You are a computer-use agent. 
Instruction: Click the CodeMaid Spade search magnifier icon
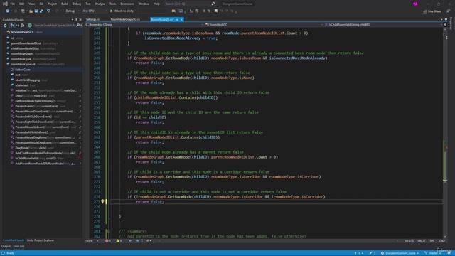pyautogui.click(x=77, y=26)
